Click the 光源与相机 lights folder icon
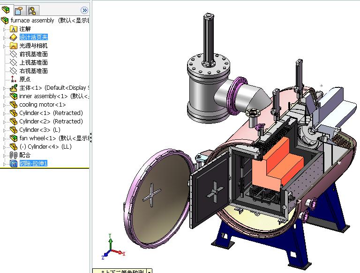This screenshot has width=360, height=273. (x=14, y=46)
